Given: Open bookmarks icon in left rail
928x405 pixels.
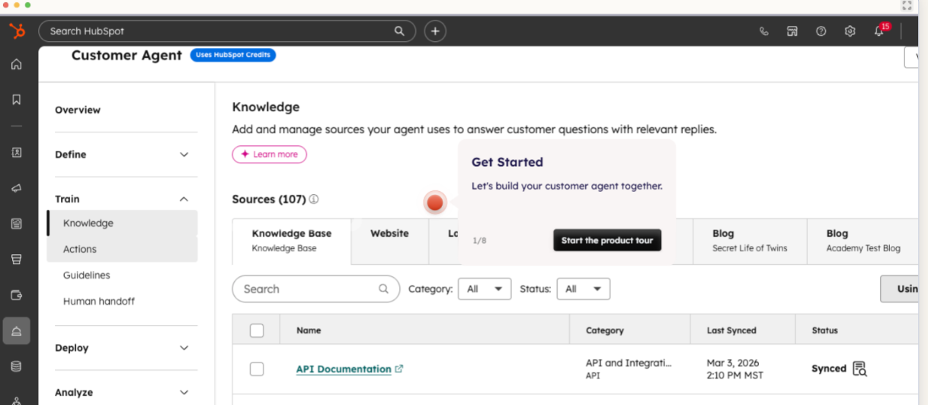Looking at the screenshot, I should pos(17,100).
